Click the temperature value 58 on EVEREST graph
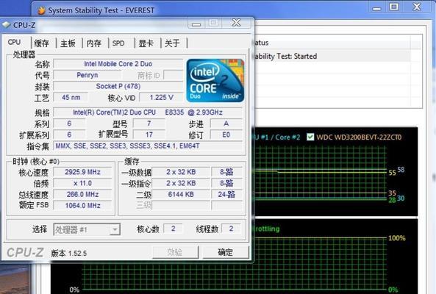The image size is (436, 294). [401, 170]
